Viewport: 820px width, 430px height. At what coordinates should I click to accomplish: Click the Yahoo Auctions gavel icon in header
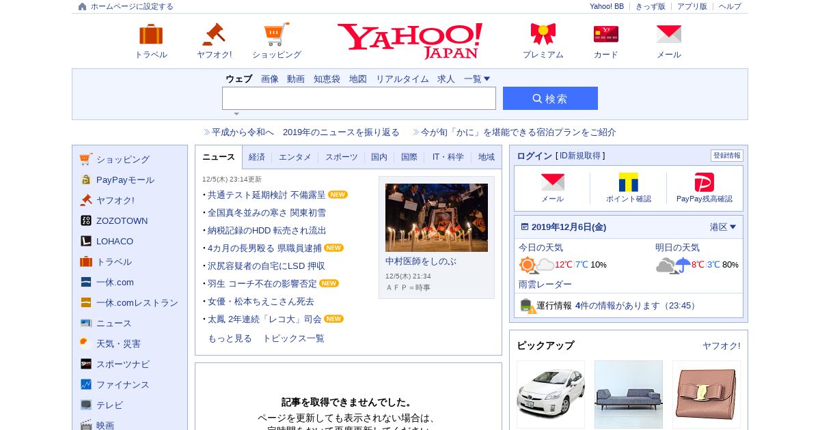(x=214, y=34)
